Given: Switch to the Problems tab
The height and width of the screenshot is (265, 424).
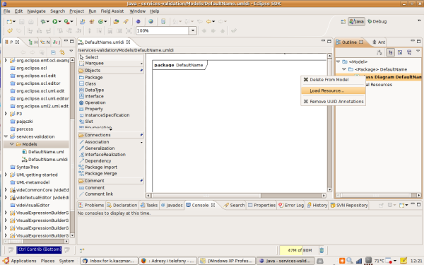Looking at the screenshot, I should [91, 205].
